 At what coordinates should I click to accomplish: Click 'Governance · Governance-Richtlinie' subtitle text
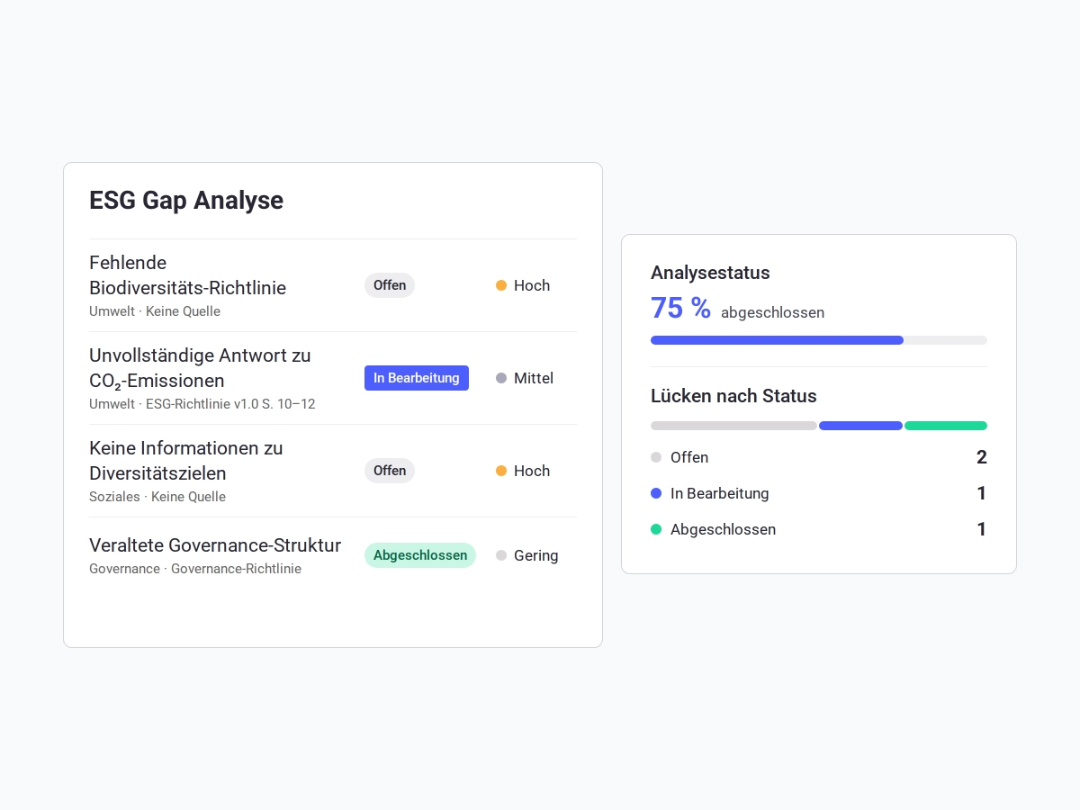(195, 569)
